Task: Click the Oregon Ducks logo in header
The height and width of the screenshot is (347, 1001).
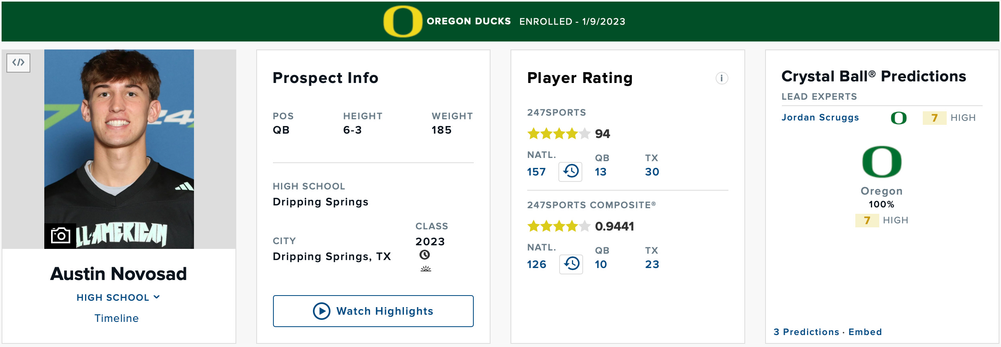Action: pyautogui.click(x=402, y=22)
